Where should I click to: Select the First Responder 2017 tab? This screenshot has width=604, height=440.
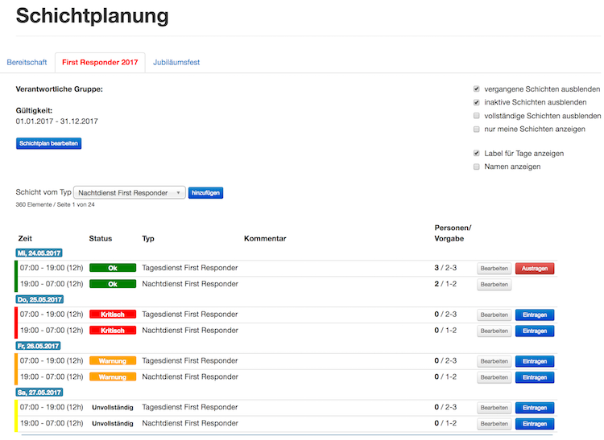[x=100, y=62]
